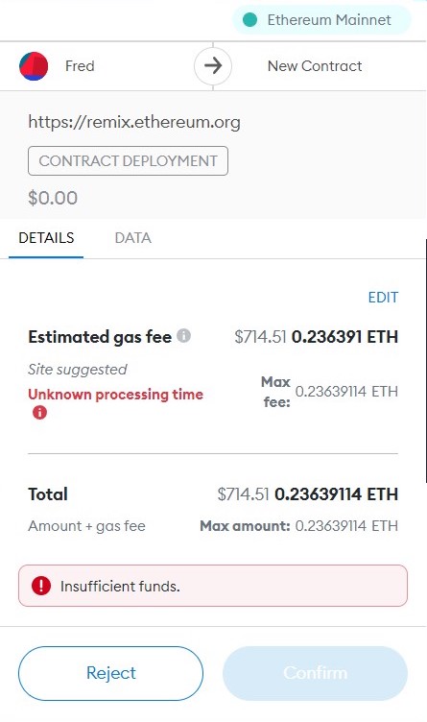
Task: Click the arrow icon between Fred and New Contract
Action: (213, 66)
